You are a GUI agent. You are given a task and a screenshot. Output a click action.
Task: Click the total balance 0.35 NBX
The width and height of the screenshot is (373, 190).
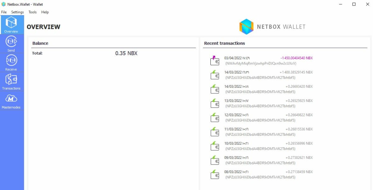126,53
